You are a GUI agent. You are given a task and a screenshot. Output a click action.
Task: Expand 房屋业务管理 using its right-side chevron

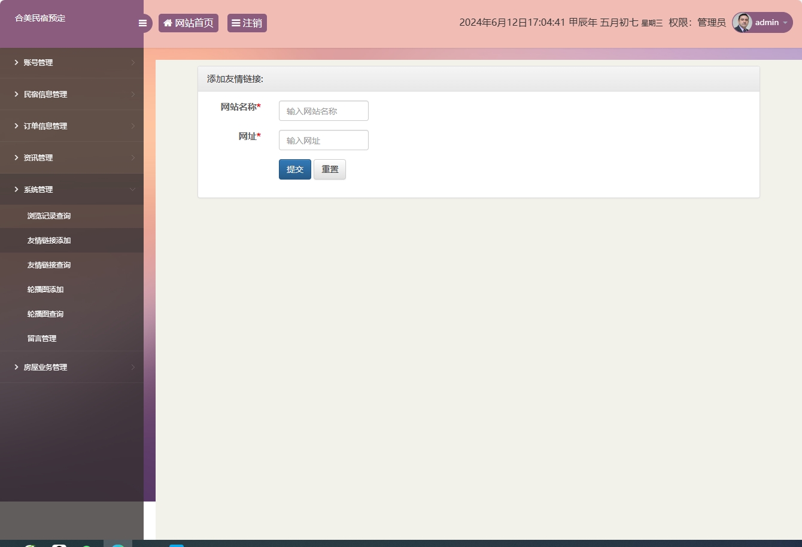133,367
